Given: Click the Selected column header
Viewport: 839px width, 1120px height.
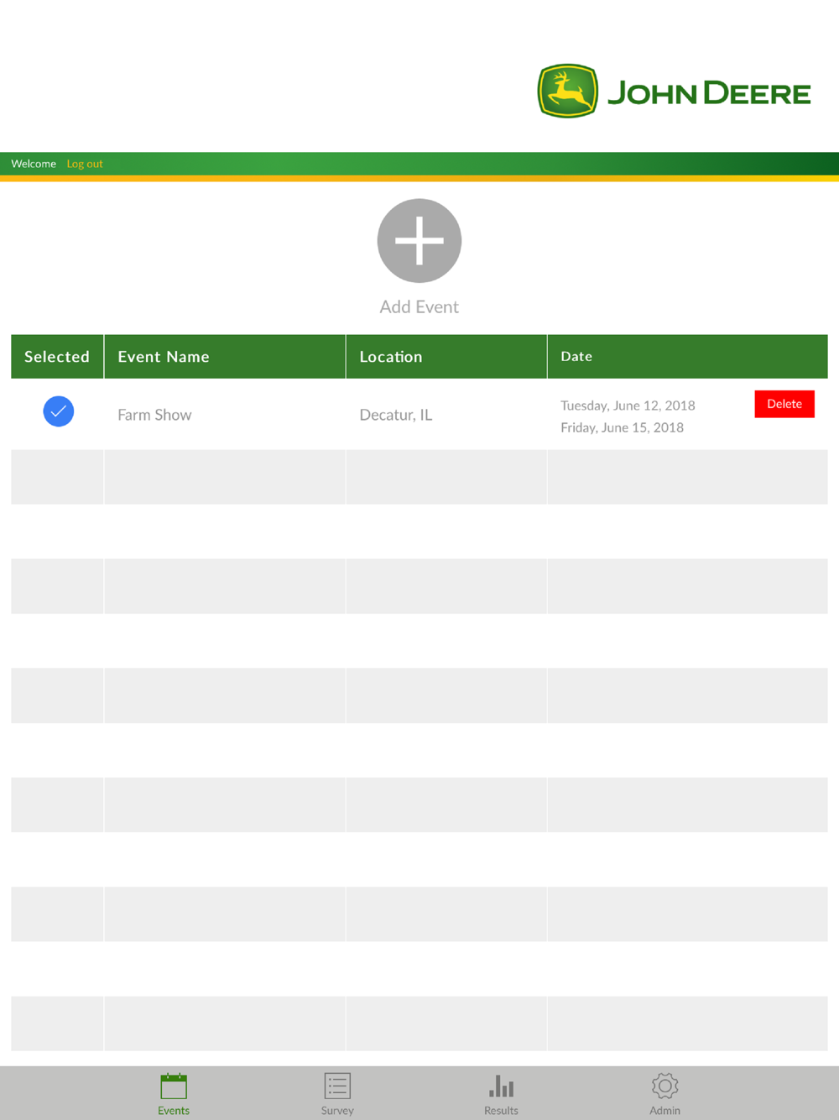Looking at the screenshot, I should (57, 357).
